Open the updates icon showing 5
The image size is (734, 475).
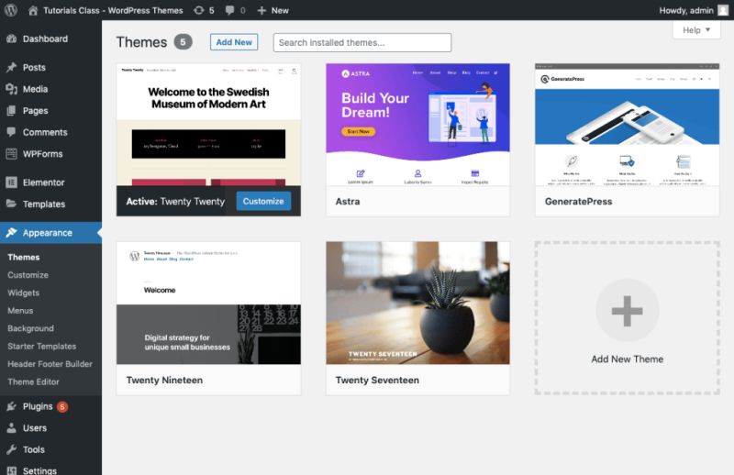199,10
